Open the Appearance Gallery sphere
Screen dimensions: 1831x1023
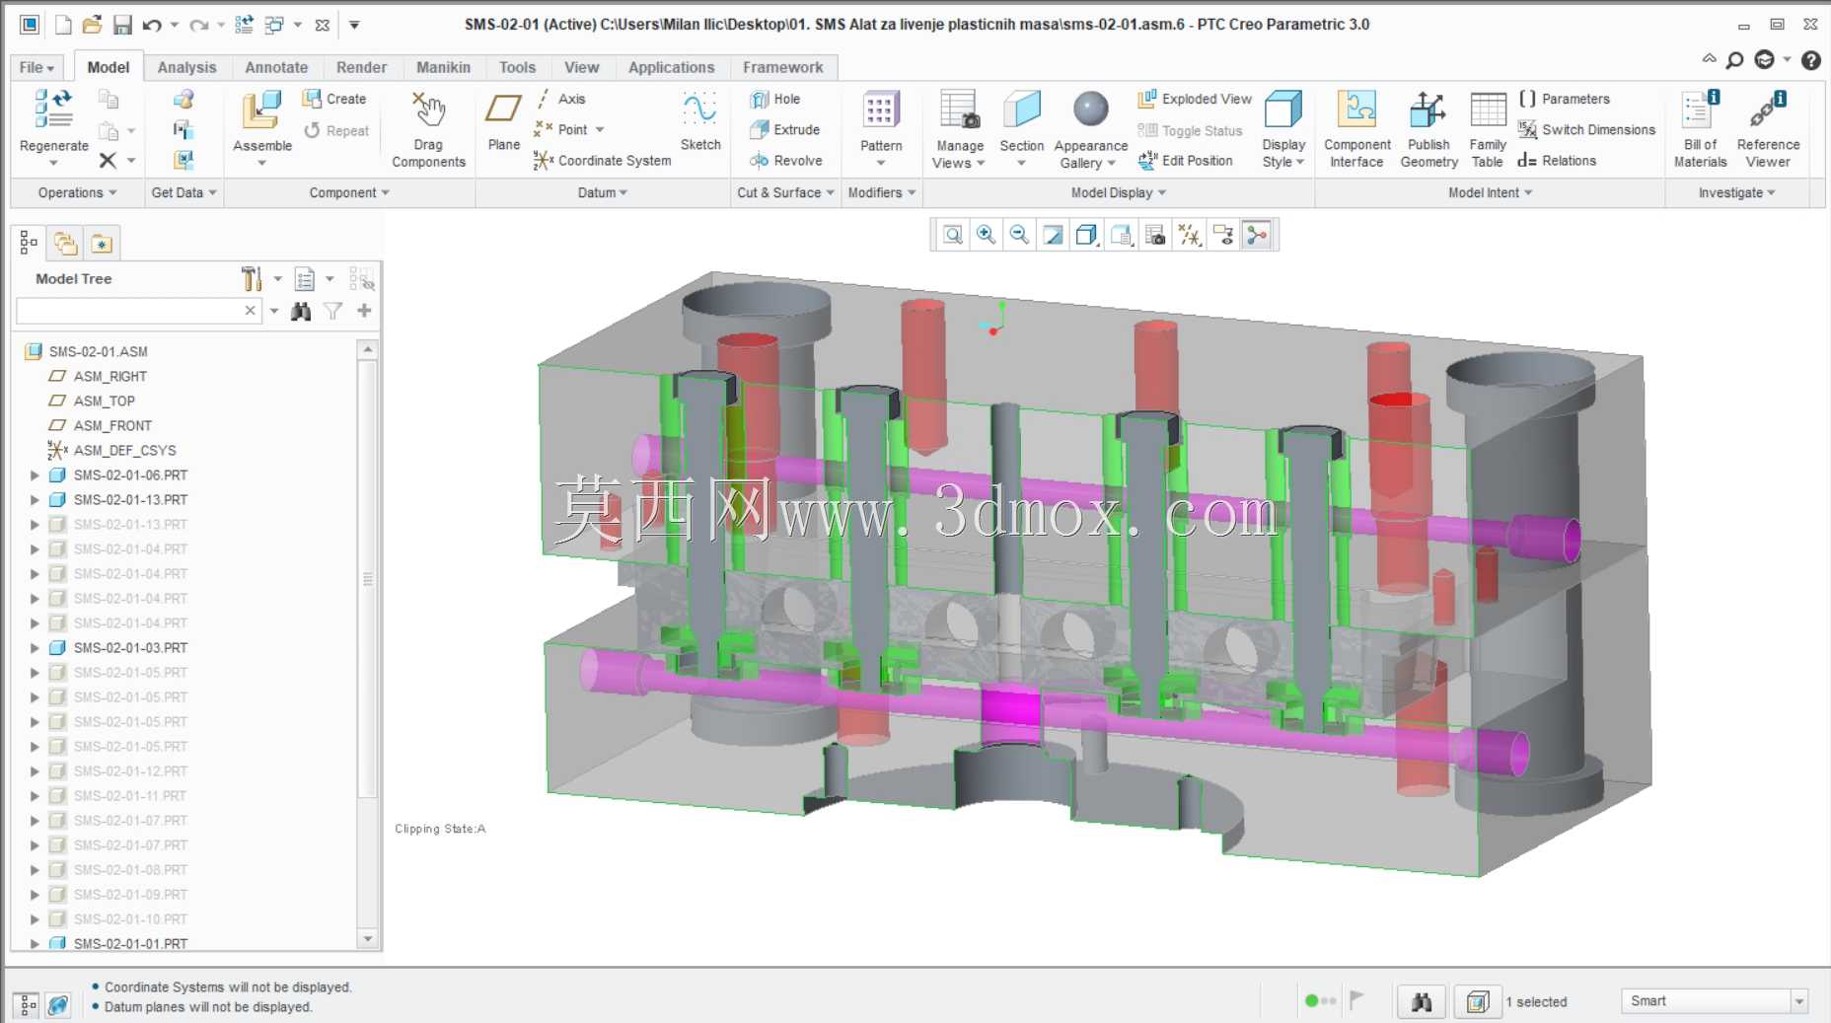(x=1090, y=110)
